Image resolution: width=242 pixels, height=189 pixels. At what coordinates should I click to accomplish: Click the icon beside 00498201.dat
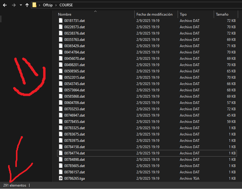61,65
